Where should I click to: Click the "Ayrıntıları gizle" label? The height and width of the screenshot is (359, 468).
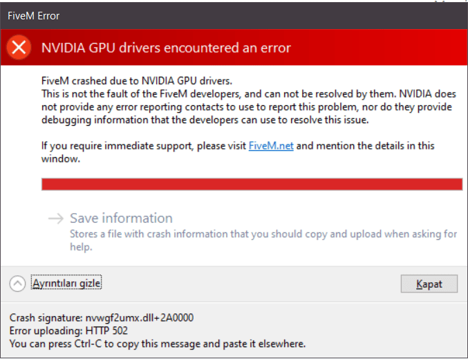[67, 284]
